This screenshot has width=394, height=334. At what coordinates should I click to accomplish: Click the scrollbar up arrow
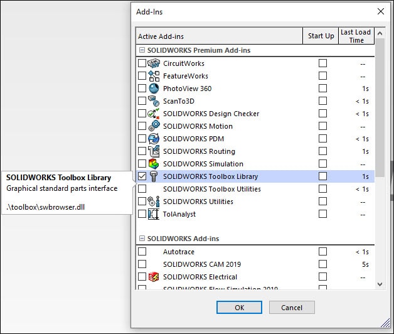click(380, 33)
